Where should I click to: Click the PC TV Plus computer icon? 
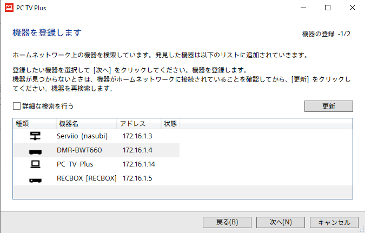coord(35,164)
